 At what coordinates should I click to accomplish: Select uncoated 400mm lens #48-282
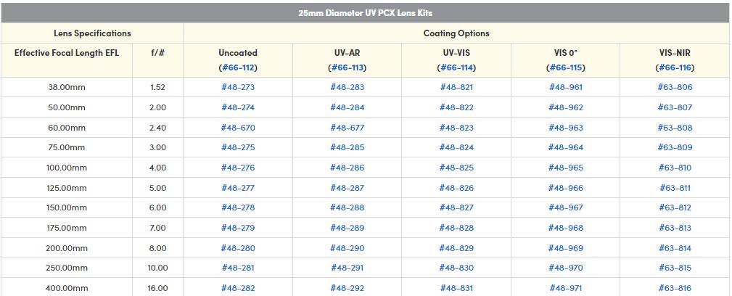238,288
